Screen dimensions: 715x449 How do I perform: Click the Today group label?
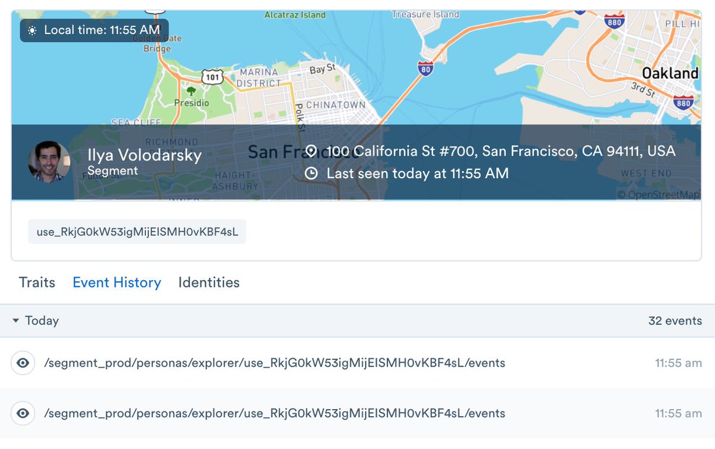click(x=42, y=321)
